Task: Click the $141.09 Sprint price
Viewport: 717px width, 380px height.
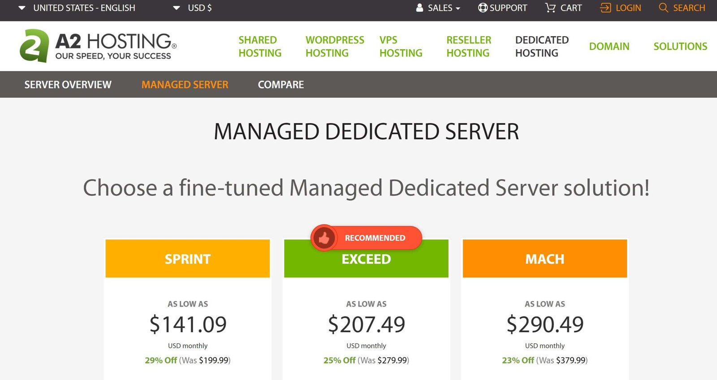Action: tap(188, 324)
